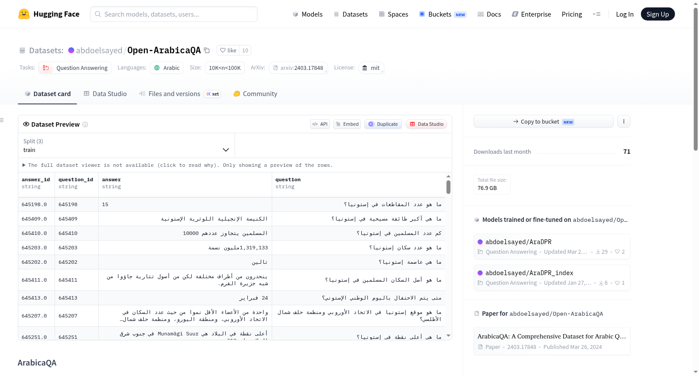Click the ArabicaQA heading
The width and height of the screenshot is (699, 376).
(37, 363)
